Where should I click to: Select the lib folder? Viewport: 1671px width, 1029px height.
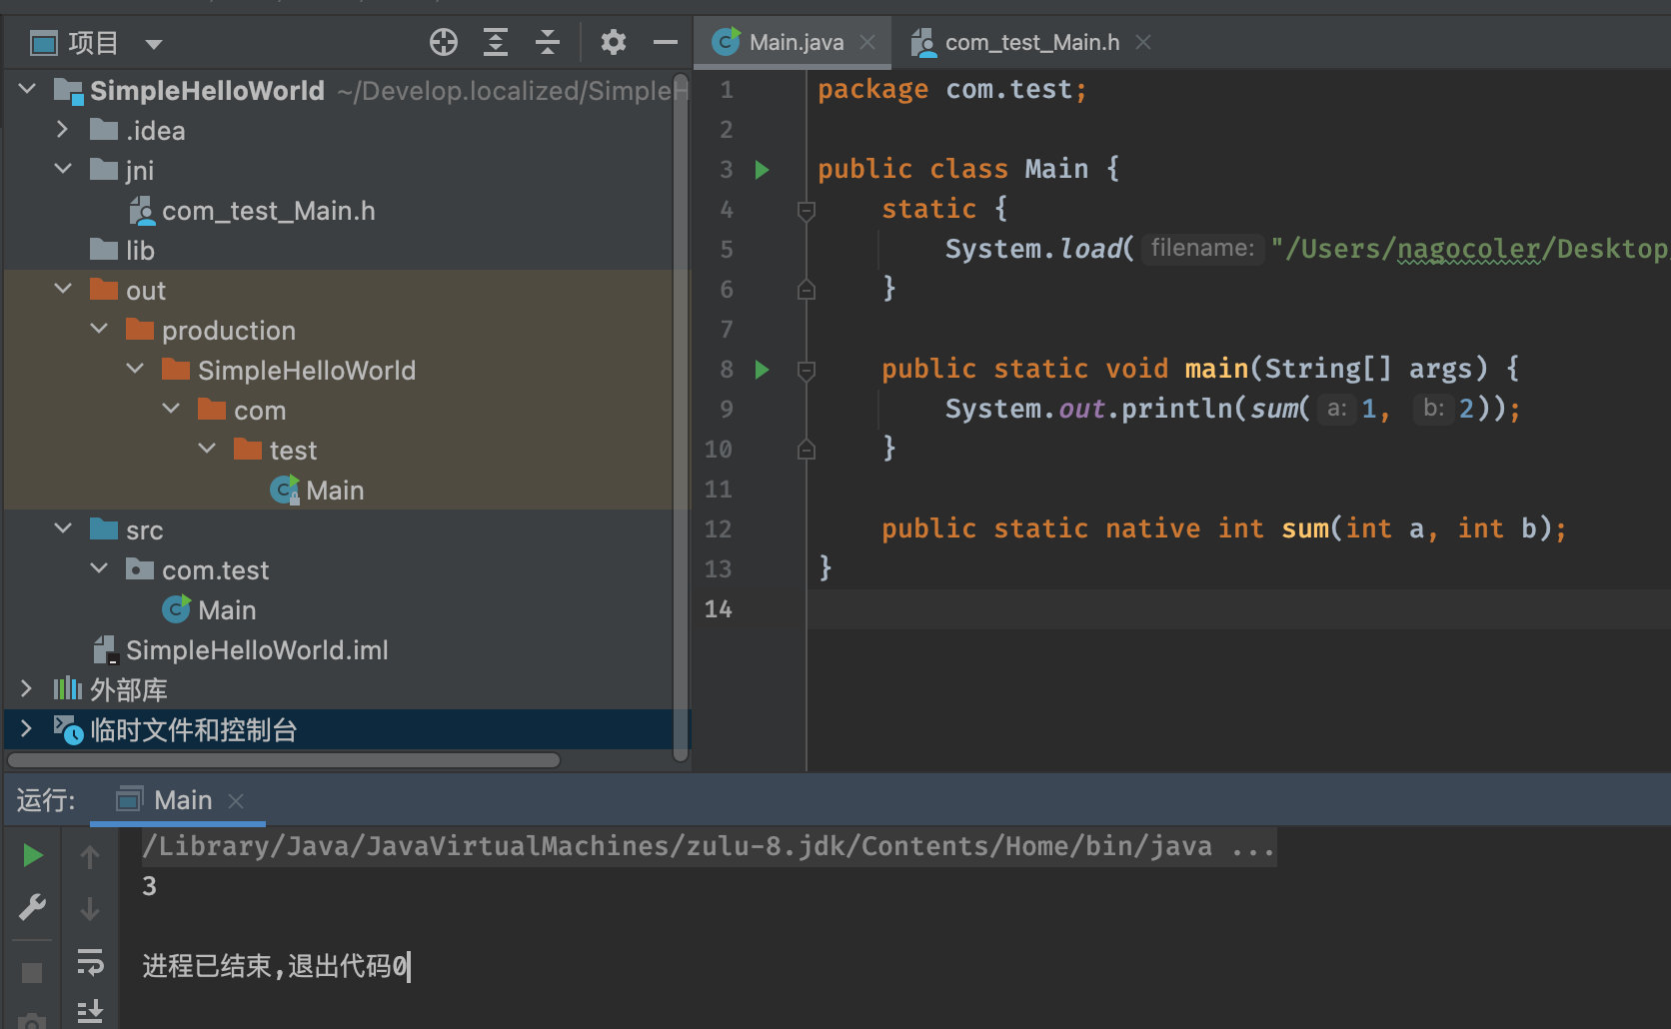pyautogui.click(x=122, y=250)
